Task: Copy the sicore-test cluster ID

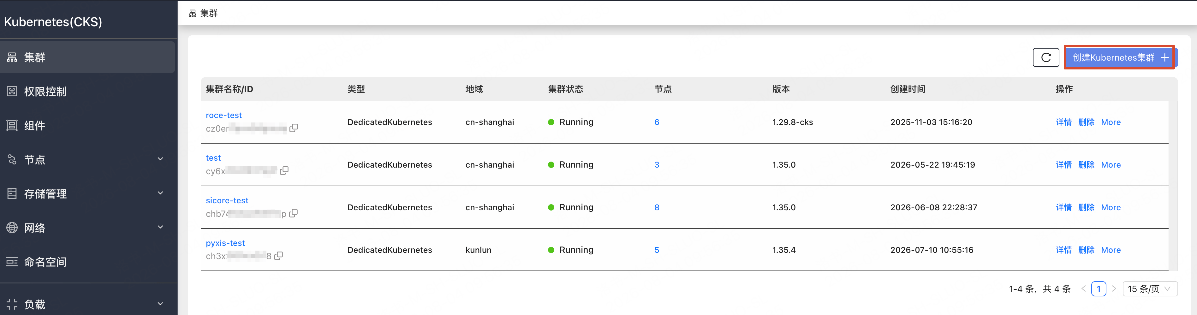Action: pos(293,213)
